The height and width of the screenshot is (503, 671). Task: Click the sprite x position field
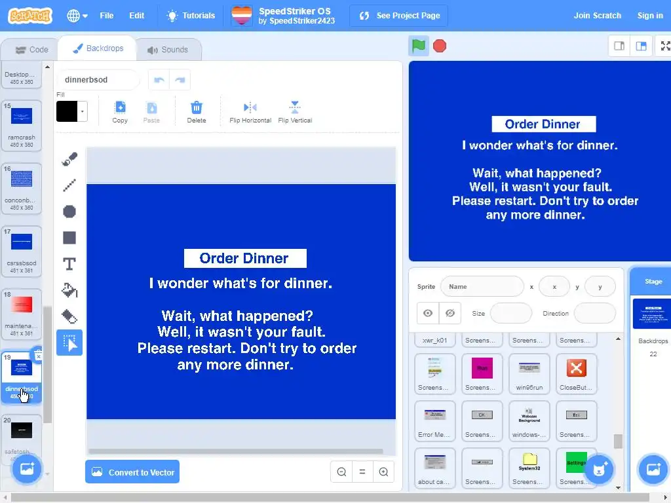554,287
